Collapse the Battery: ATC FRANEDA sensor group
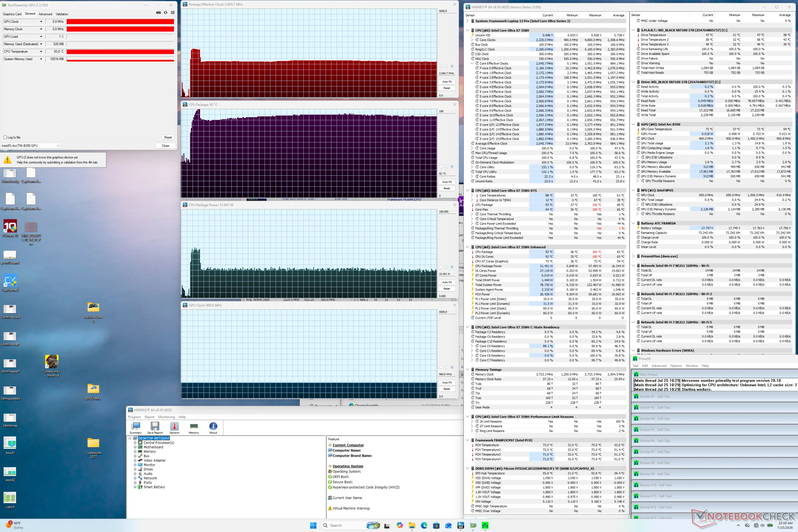 [x=633, y=223]
